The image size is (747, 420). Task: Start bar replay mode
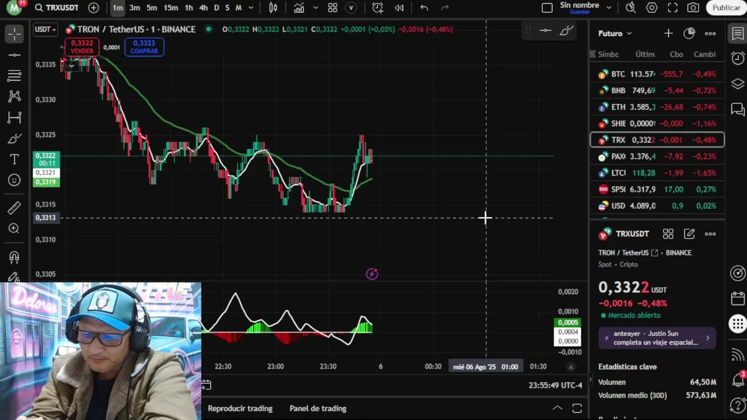[x=399, y=8]
